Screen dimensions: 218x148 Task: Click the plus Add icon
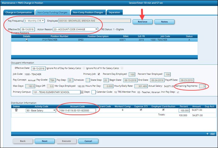click(207, 134)
